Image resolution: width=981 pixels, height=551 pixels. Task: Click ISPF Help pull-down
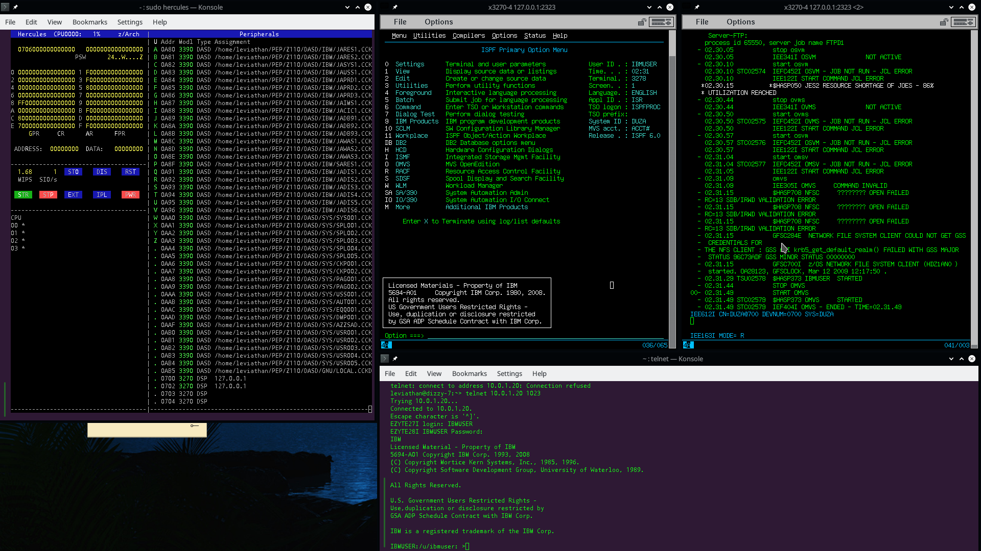point(560,36)
